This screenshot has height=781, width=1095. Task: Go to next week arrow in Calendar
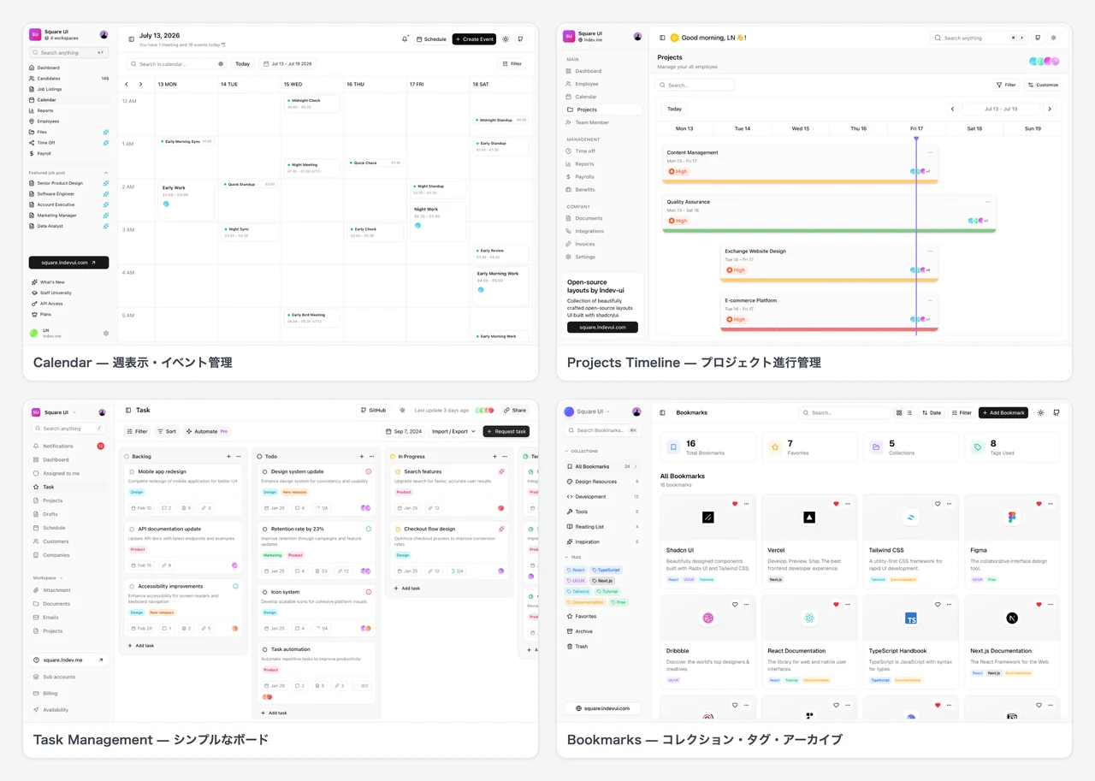tap(140, 84)
